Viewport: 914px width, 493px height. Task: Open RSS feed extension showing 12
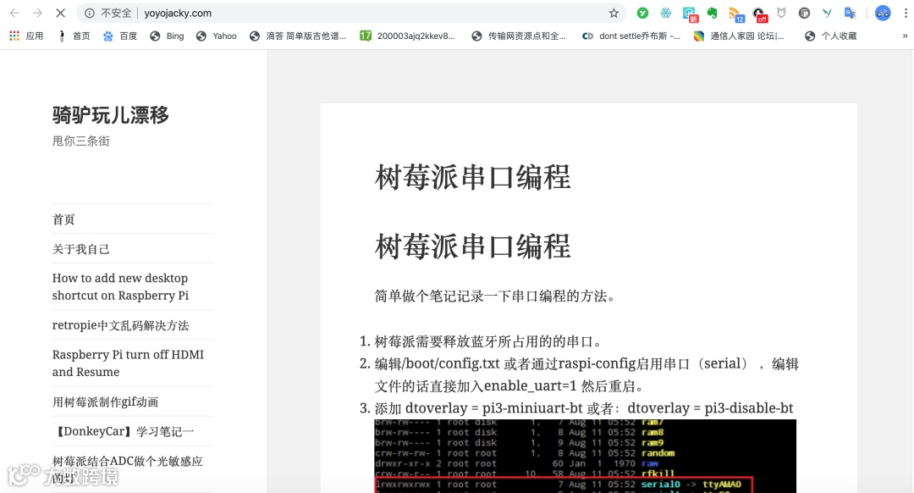coord(736,14)
